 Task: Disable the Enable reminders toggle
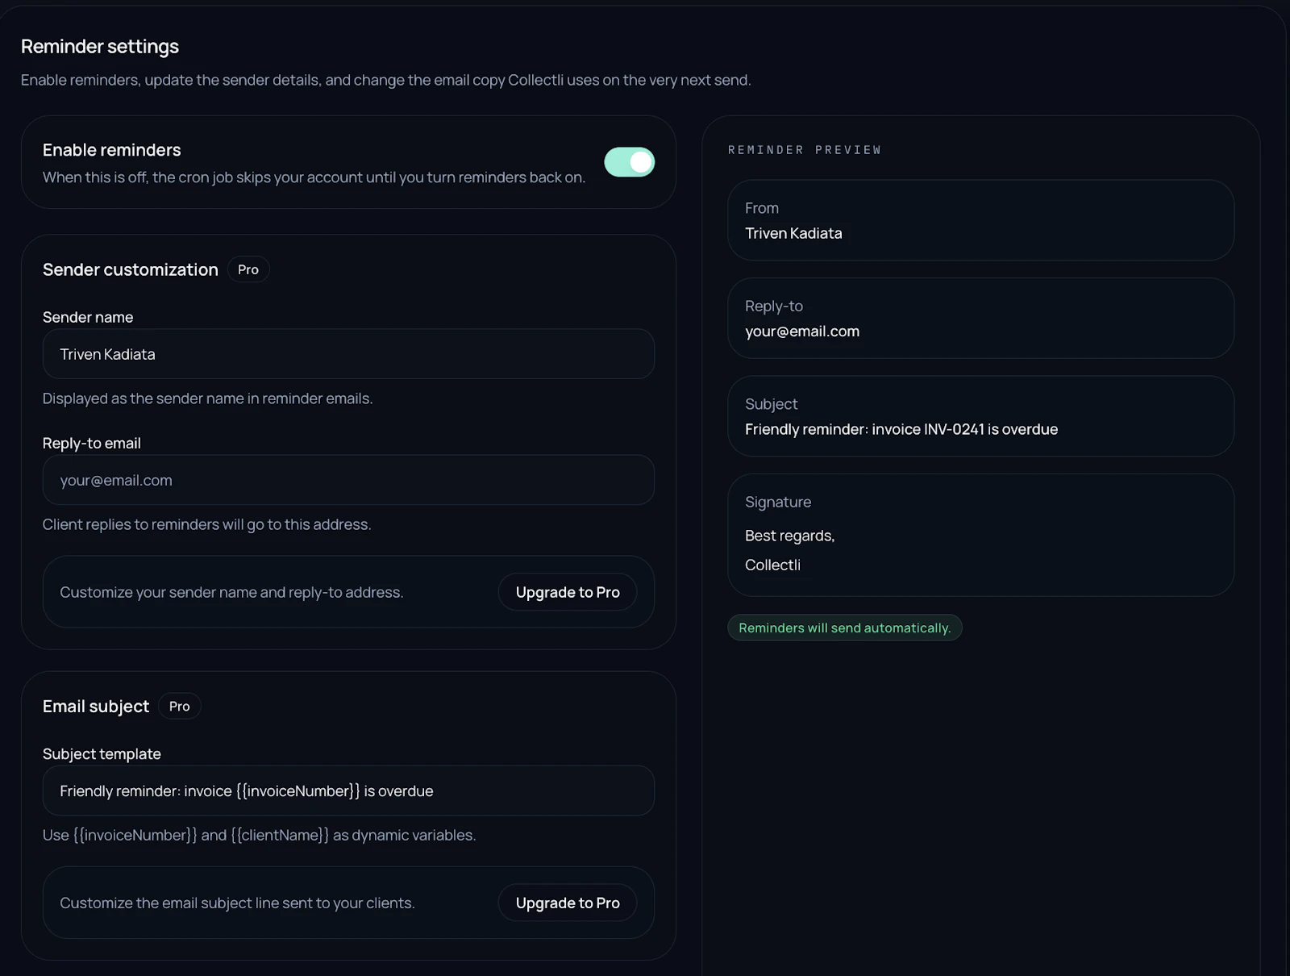629,161
